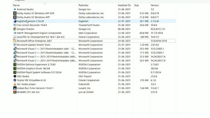Click version number 25.0.8
210x118 pixels.
point(154,76)
